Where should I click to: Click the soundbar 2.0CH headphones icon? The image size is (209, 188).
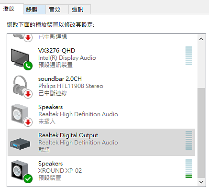[x=21, y=86]
